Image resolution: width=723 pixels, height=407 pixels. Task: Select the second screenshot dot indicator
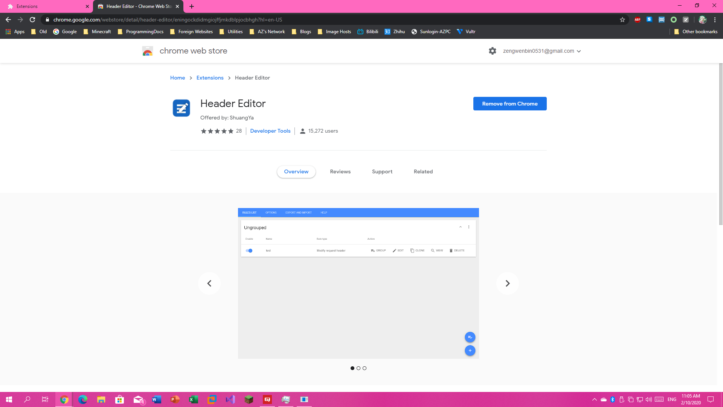pyautogui.click(x=358, y=368)
